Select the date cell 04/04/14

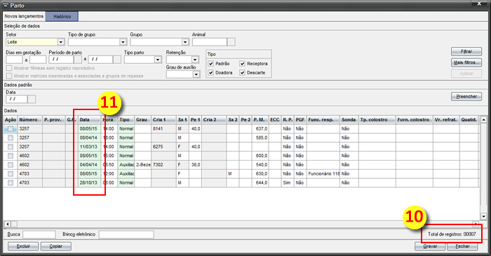[x=90, y=165]
